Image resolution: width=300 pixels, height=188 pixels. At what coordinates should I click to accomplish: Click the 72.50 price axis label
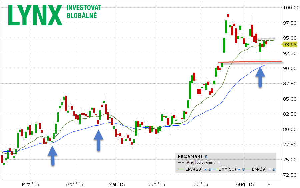click(x=290, y=175)
